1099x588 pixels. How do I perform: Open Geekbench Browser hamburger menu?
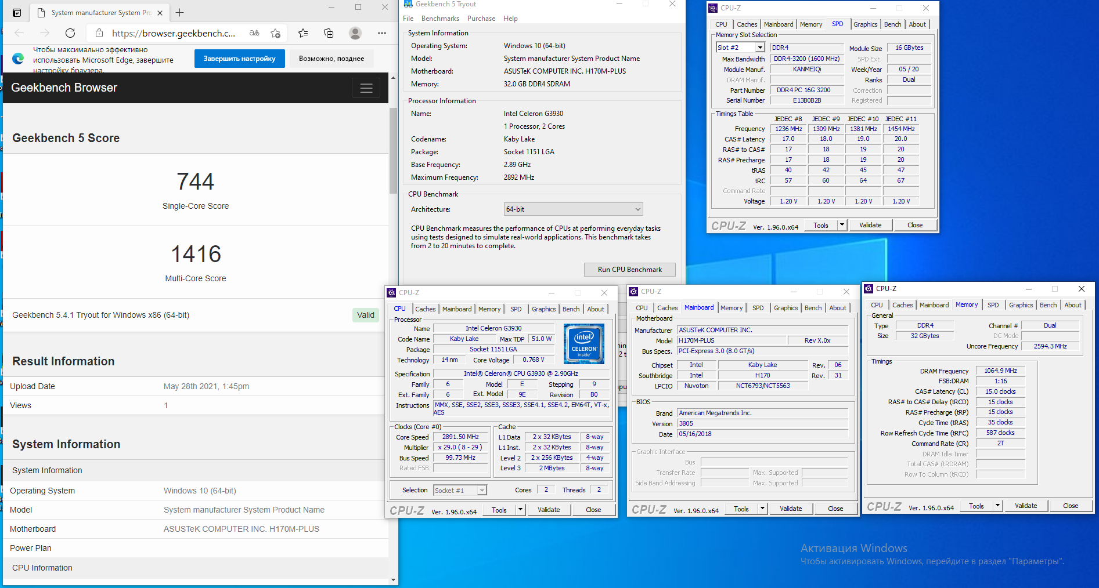point(366,88)
